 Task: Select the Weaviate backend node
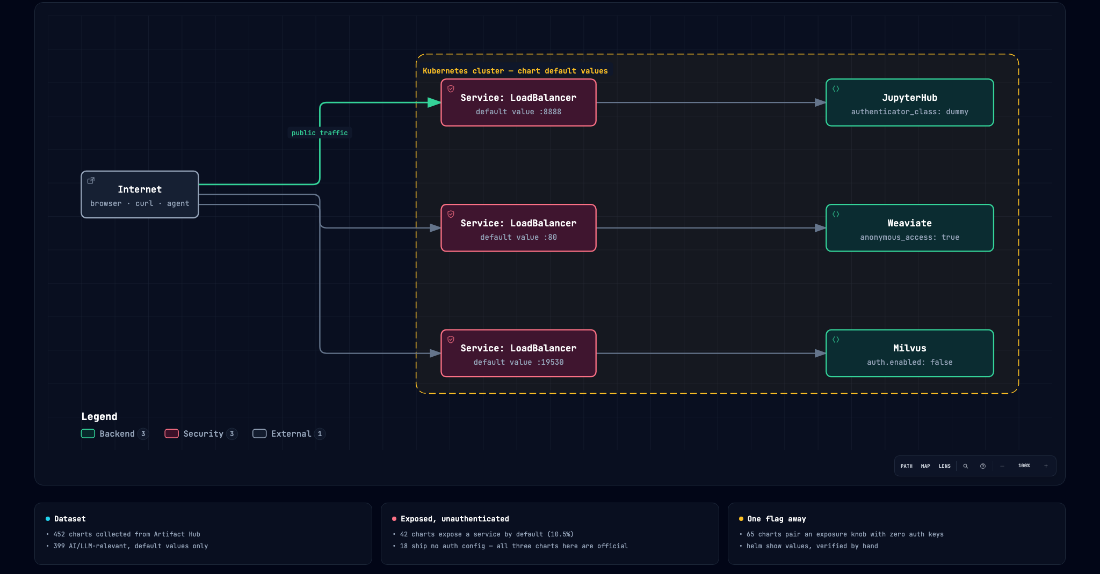tap(910, 228)
